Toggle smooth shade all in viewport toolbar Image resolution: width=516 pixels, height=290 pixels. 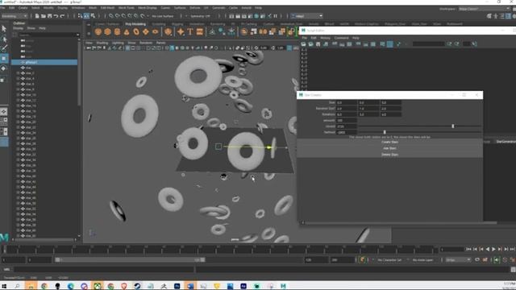172,48
